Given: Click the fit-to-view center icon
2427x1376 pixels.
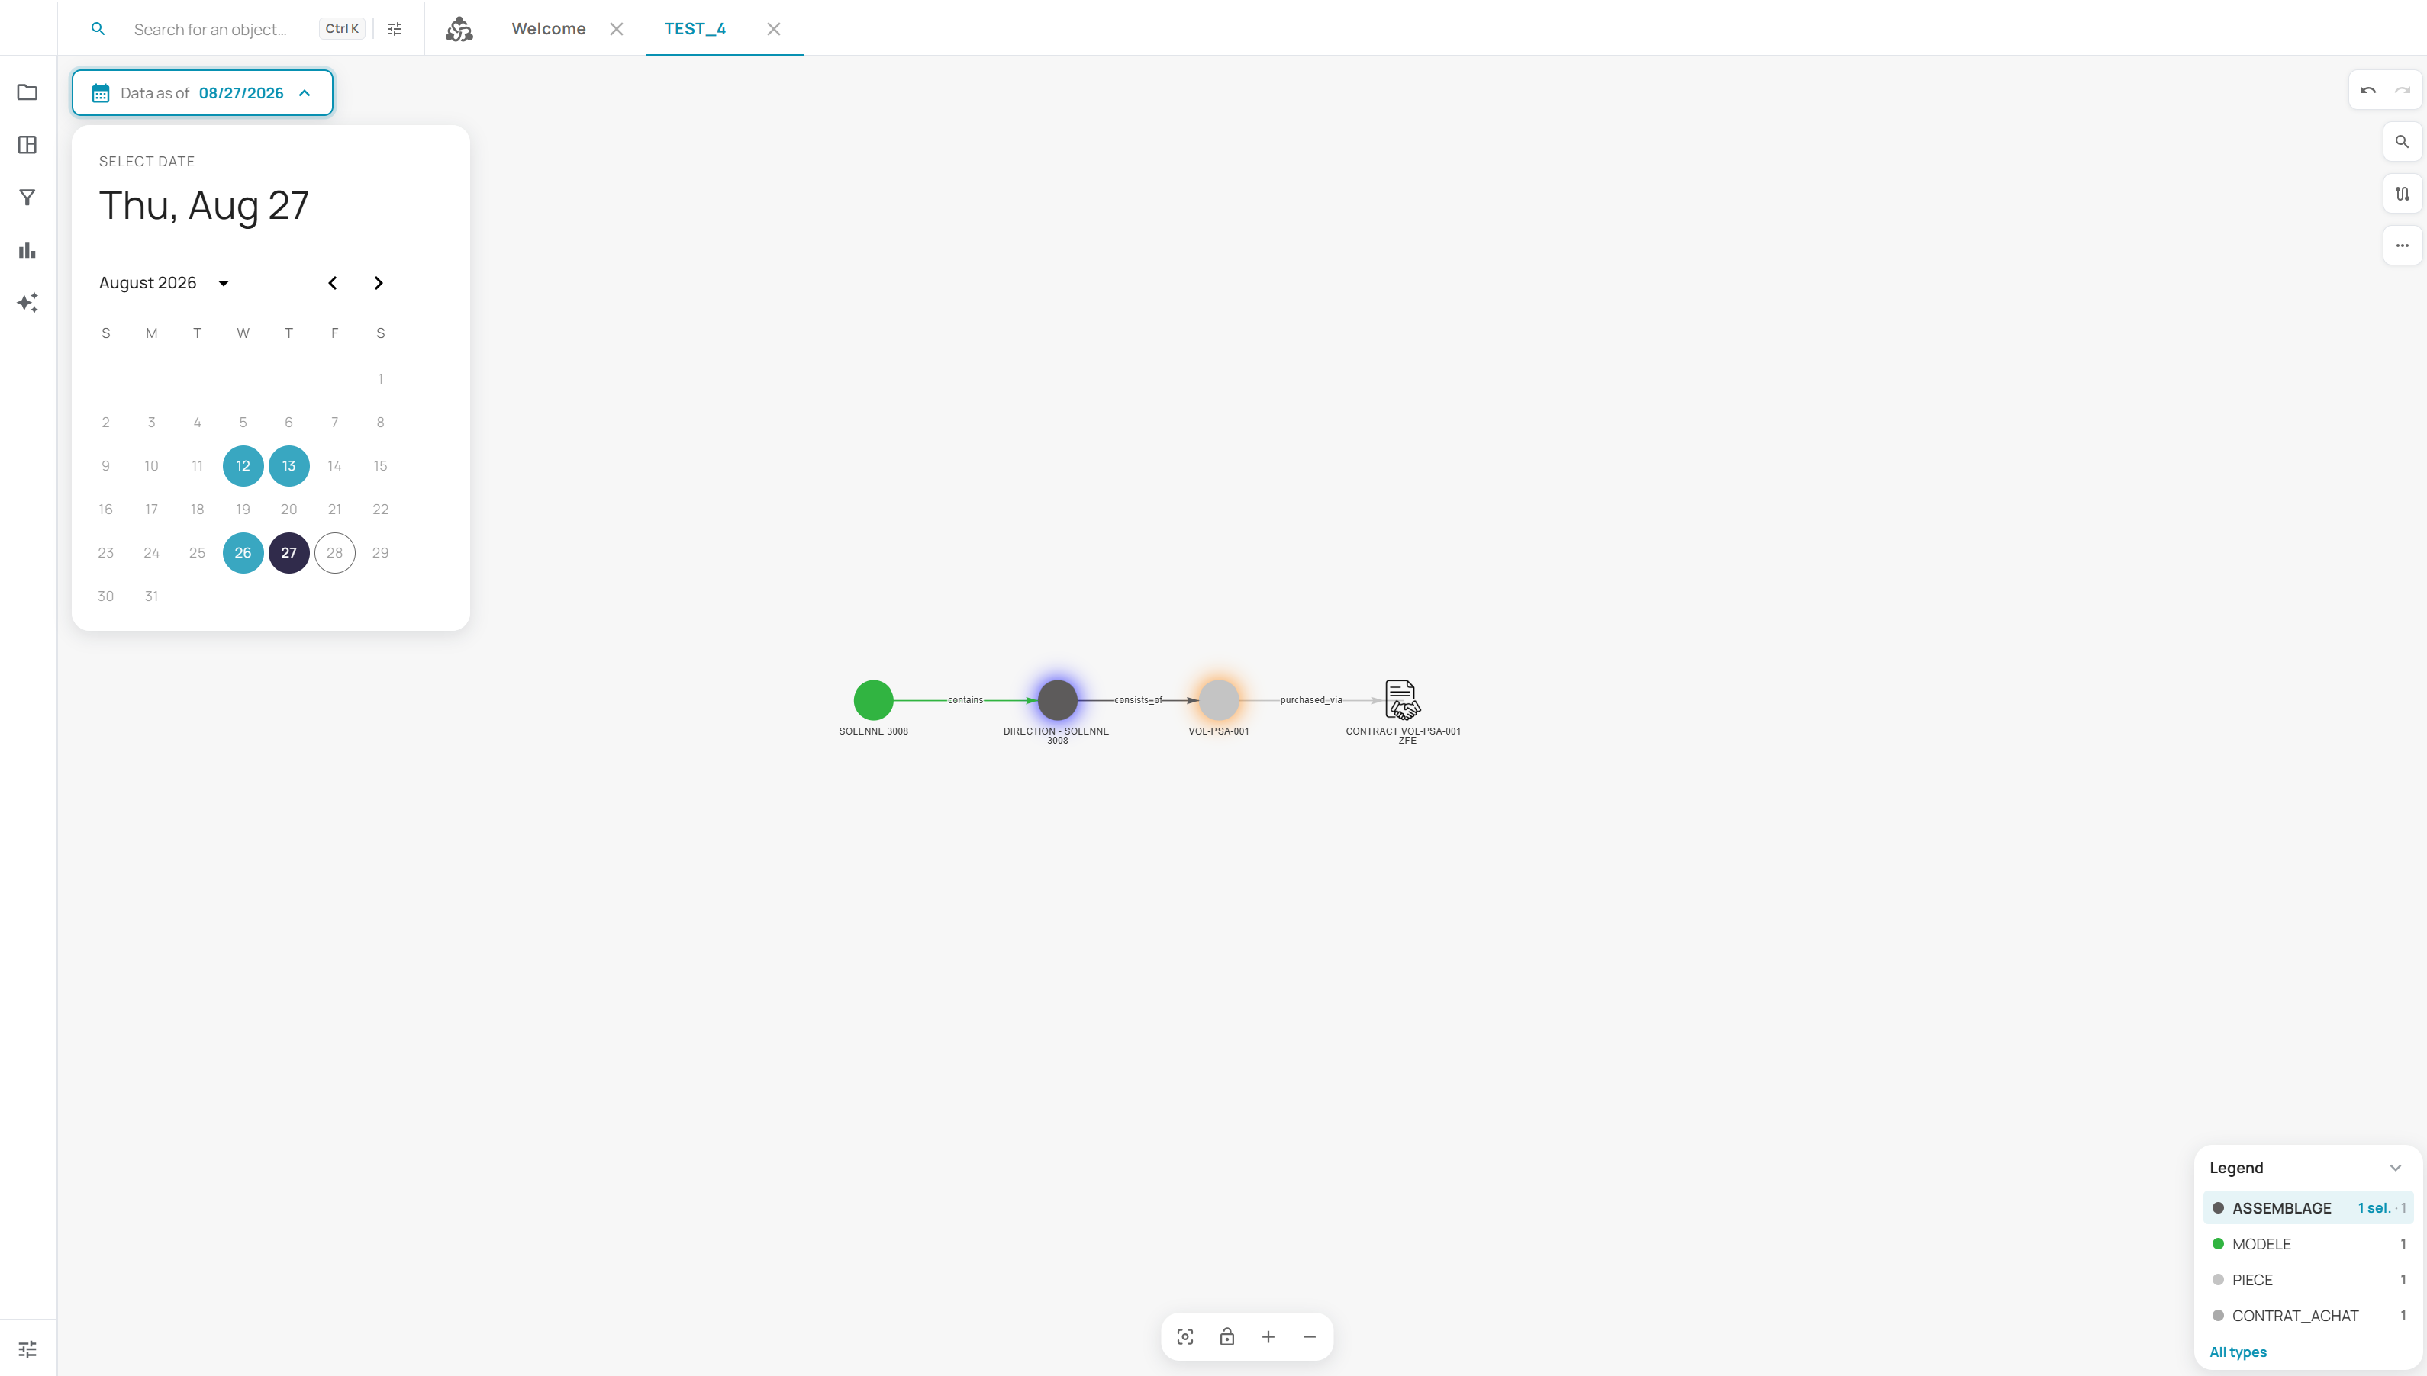Looking at the screenshot, I should click(1184, 1336).
